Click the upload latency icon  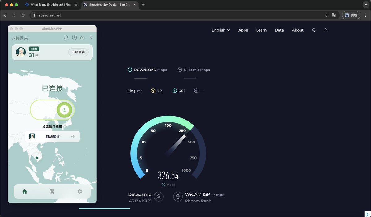(x=196, y=91)
